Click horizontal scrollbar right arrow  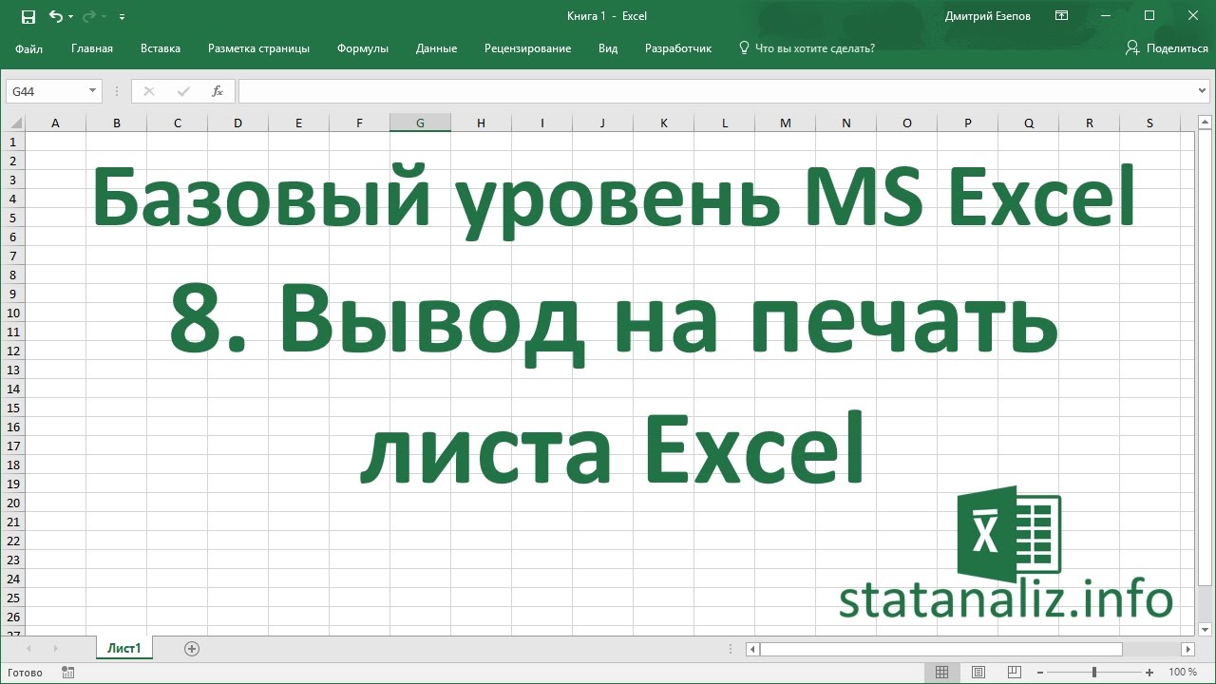click(1187, 650)
